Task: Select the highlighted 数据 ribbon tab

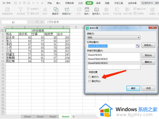Action: 89,3
